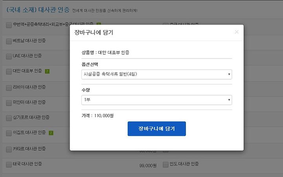
Task: Click help icon beside 대만 대표부 인증
Action: [47, 71]
